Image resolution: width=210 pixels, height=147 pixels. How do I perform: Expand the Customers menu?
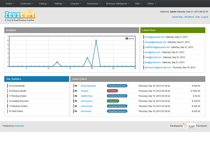pos(27,4)
